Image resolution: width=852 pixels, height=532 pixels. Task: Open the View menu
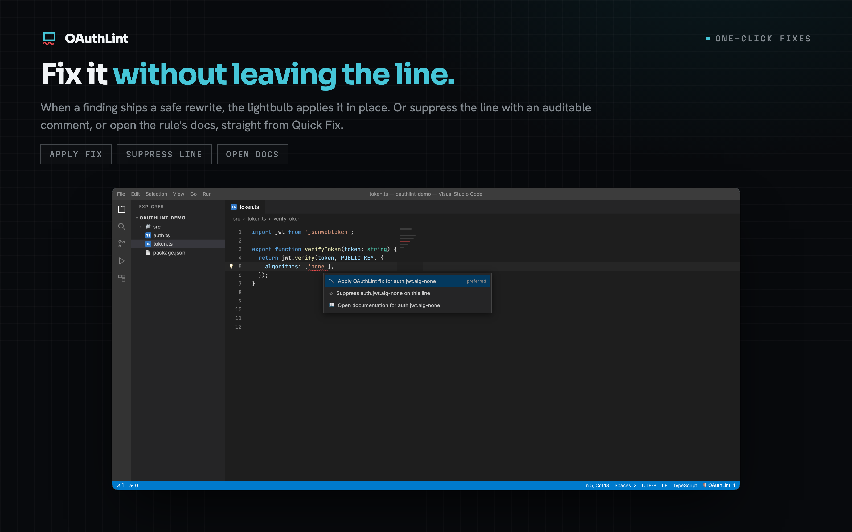178,194
